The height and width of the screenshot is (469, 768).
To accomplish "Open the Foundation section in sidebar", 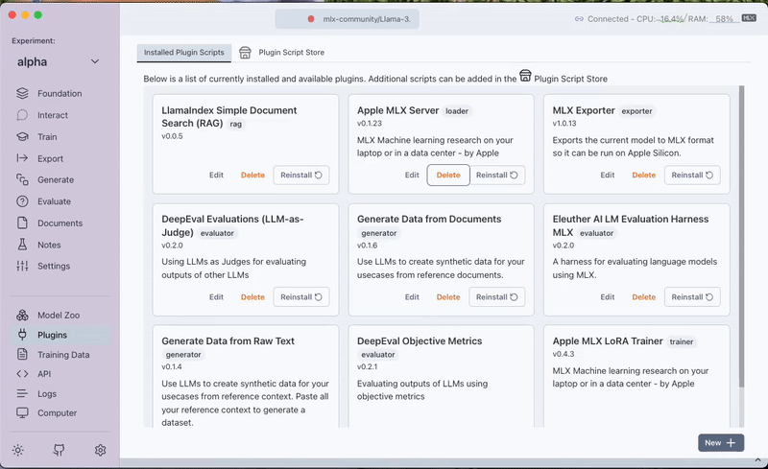I will tap(59, 94).
